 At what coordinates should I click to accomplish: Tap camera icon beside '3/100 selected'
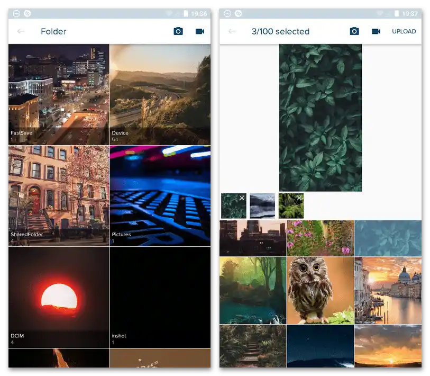coord(354,31)
